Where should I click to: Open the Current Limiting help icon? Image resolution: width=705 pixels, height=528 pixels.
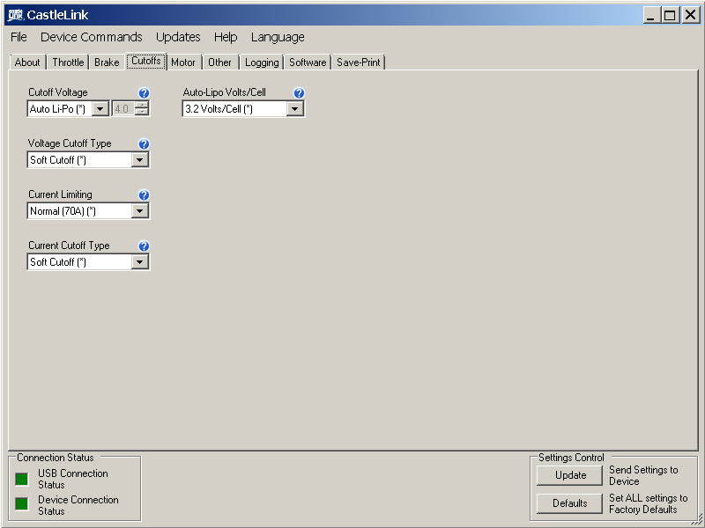[145, 194]
